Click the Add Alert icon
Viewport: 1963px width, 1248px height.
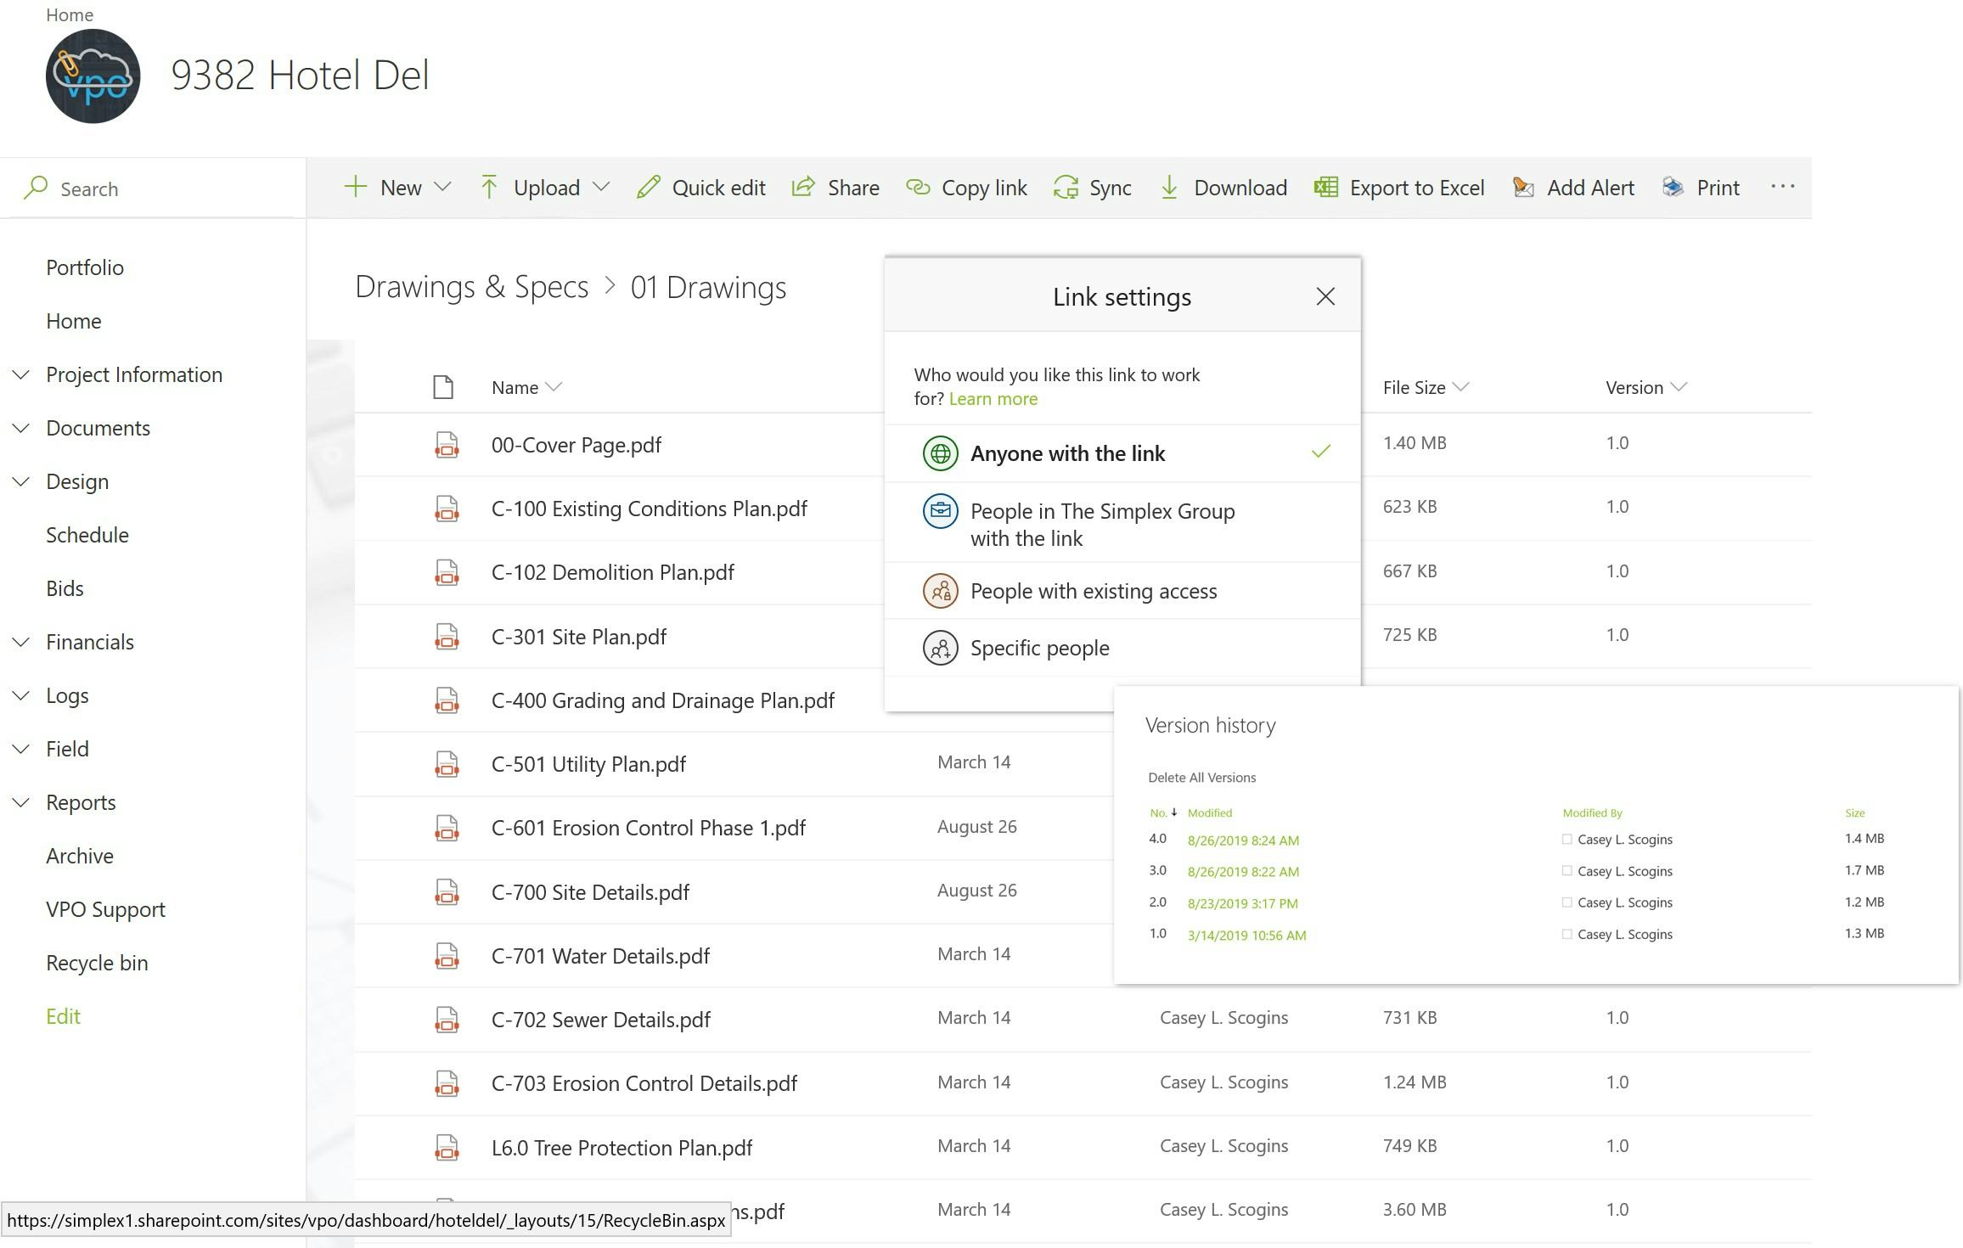pyautogui.click(x=1522, y=188)
